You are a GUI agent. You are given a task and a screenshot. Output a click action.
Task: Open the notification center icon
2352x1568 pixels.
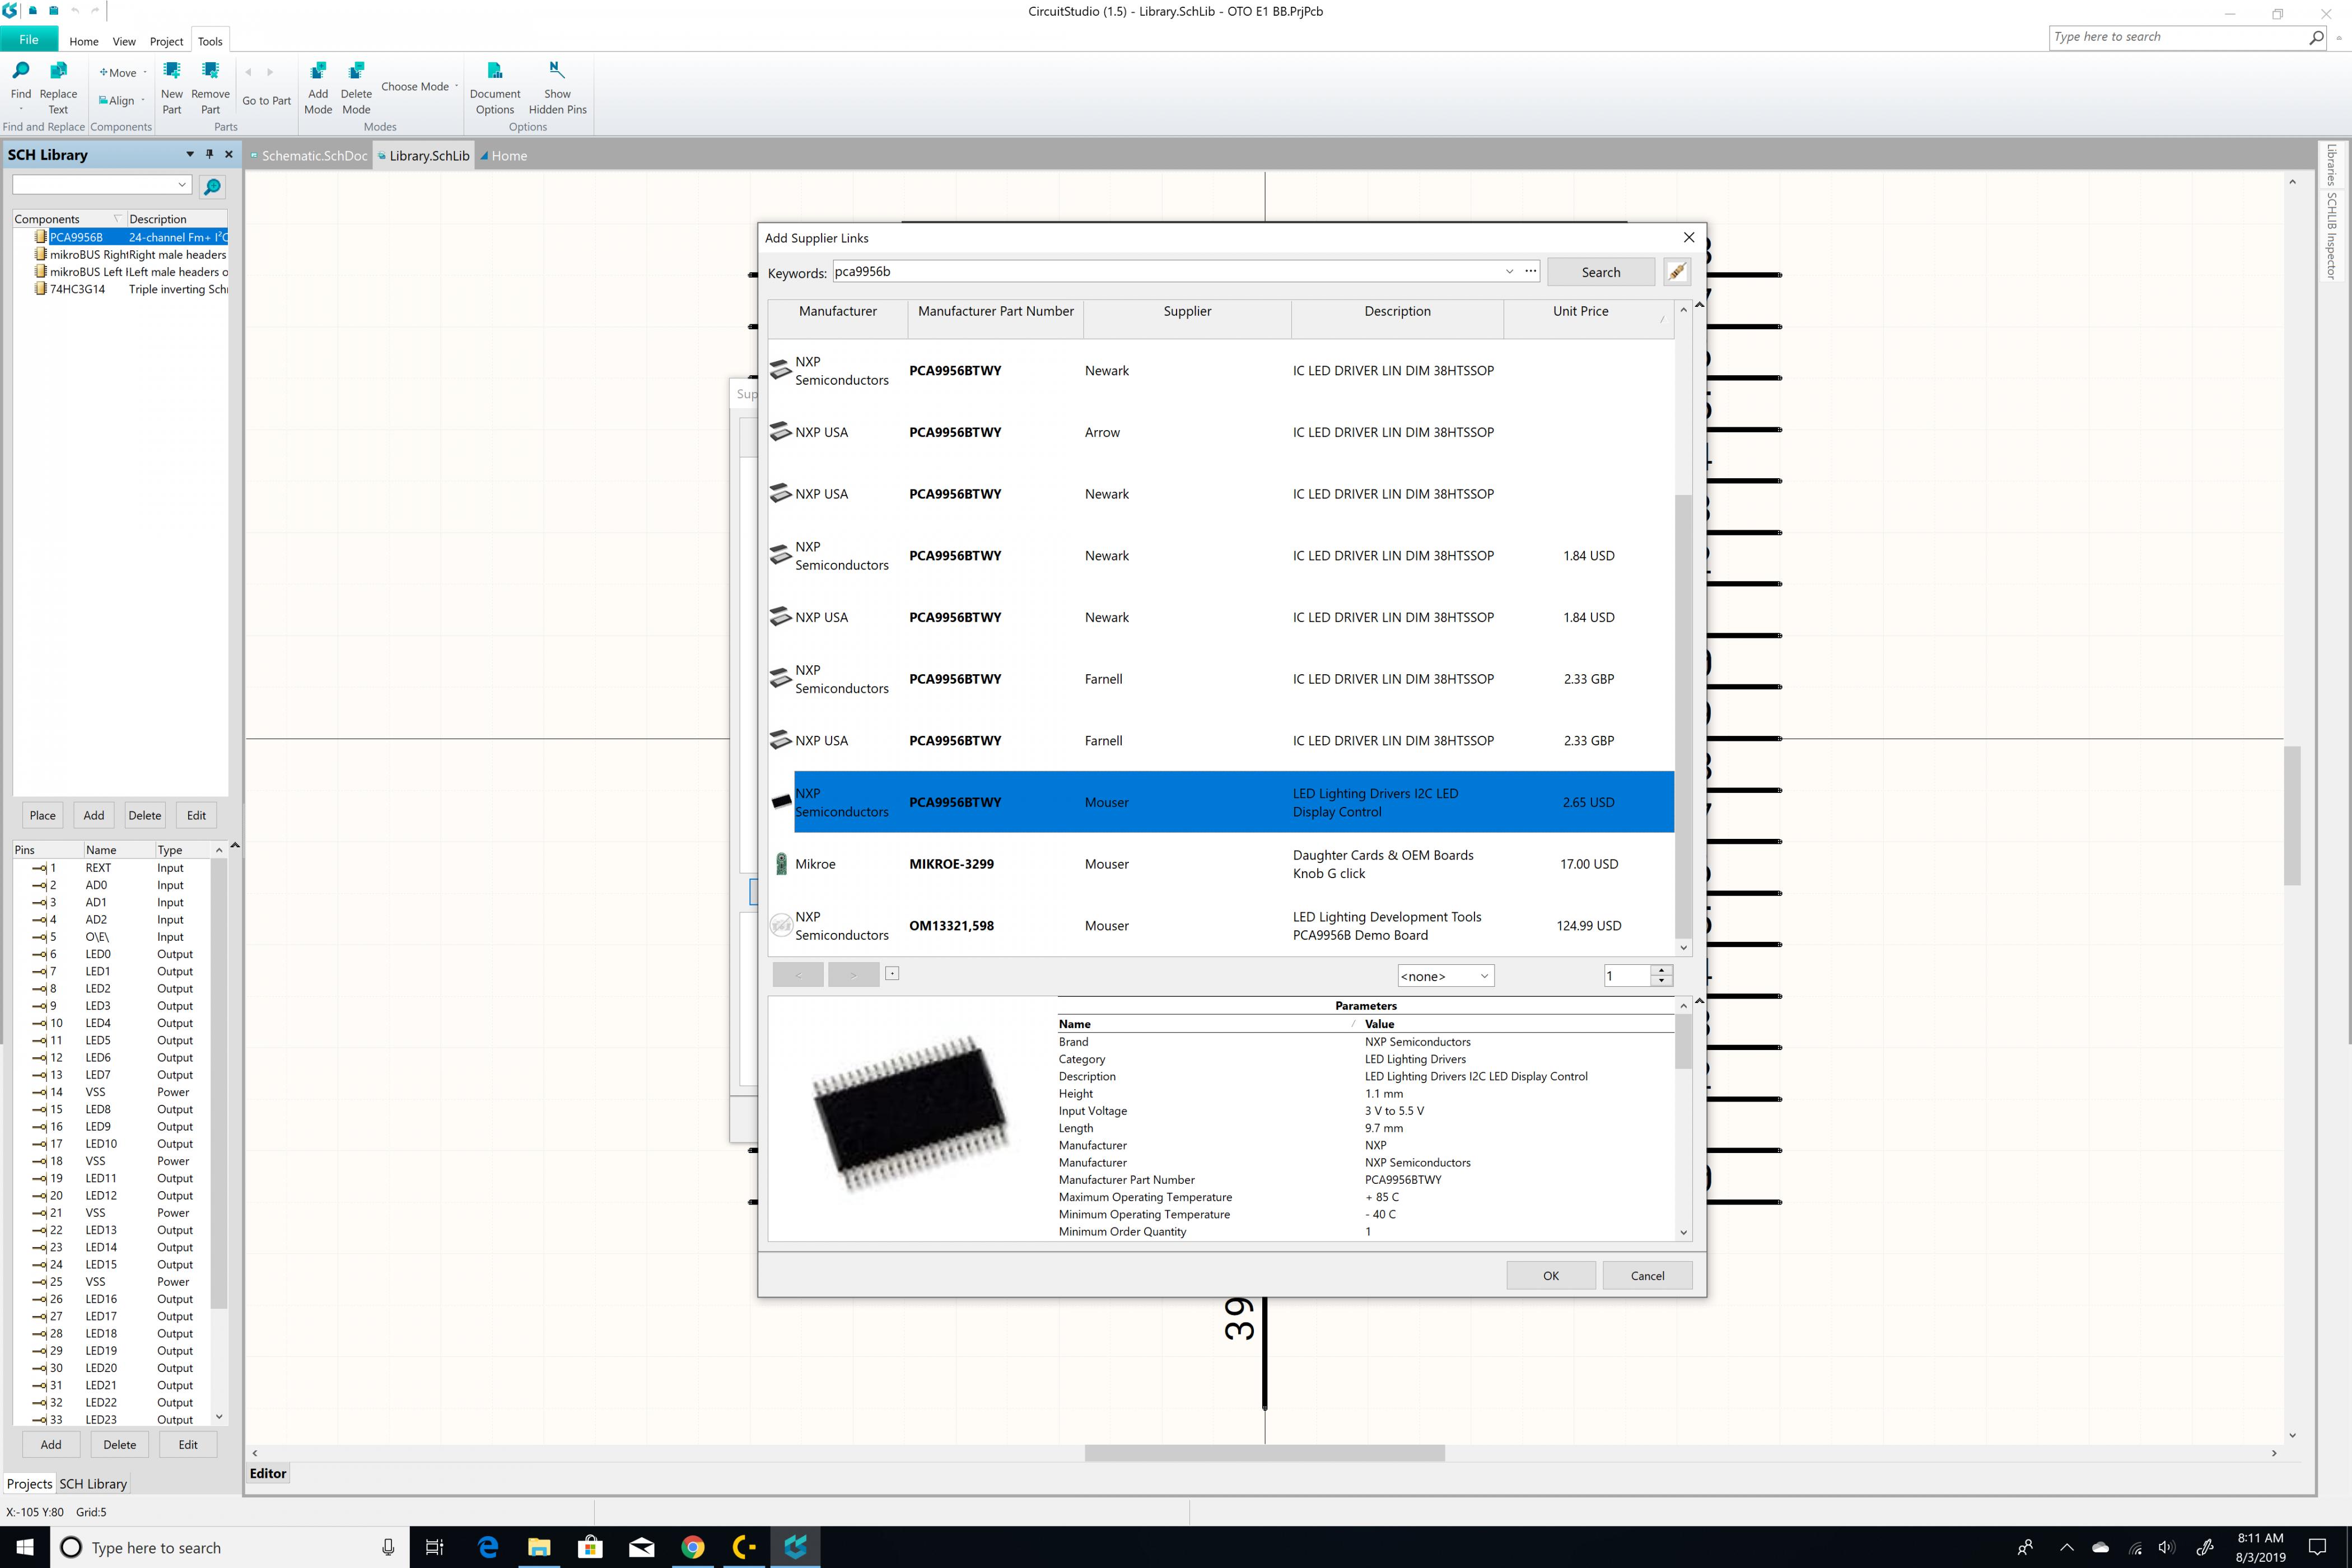(2317, 1547)
